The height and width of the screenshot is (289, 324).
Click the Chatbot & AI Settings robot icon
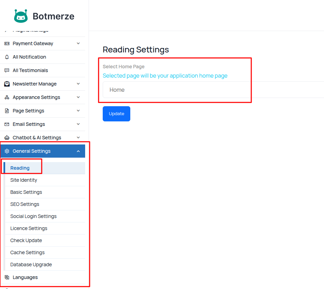pyautogui.click(x=7, y=138)
